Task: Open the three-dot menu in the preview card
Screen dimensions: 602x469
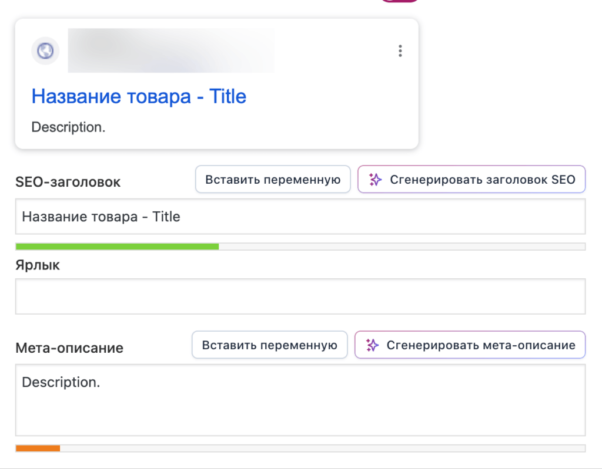Action: pos(400,50)
